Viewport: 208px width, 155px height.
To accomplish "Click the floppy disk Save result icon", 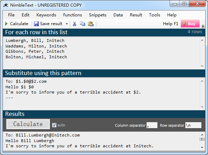I will click(36, 24).
